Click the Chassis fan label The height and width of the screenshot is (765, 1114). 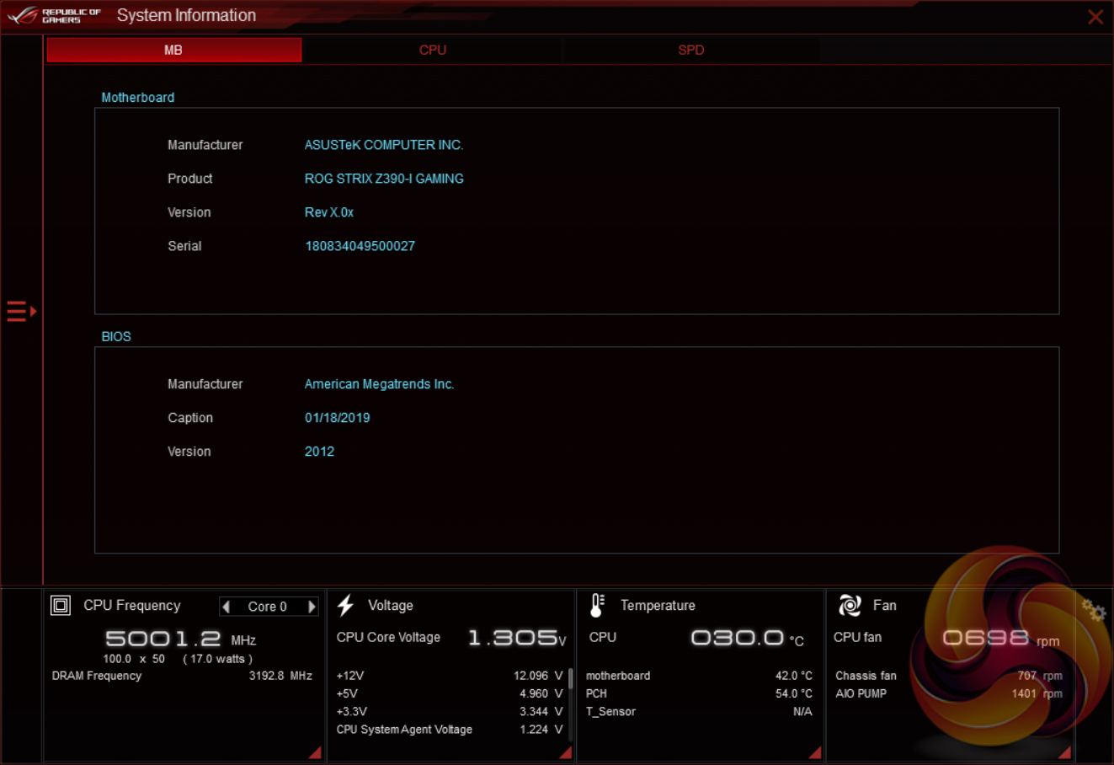[866, 676]
